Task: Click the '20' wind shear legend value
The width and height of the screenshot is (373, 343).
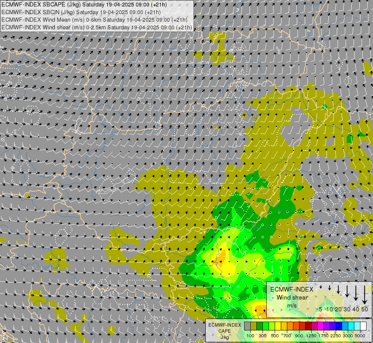Action: coord(338,309)
